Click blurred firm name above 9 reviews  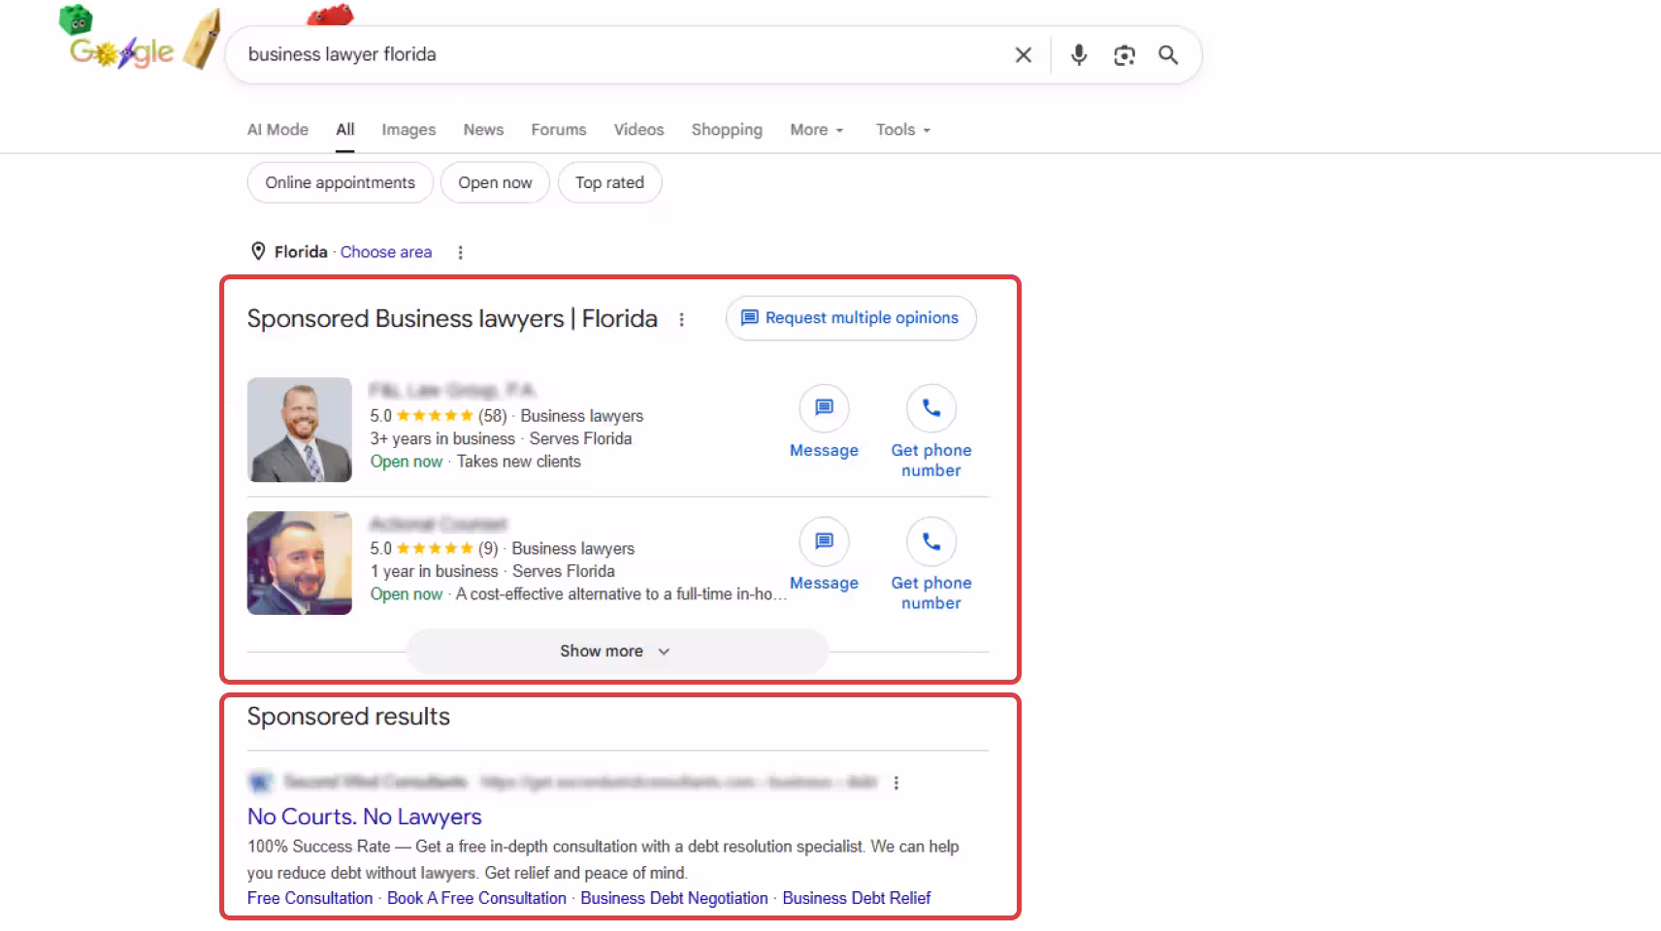pyautogui.click(x=439, y=524)
